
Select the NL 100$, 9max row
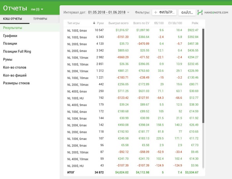click(x=133, y=37)
